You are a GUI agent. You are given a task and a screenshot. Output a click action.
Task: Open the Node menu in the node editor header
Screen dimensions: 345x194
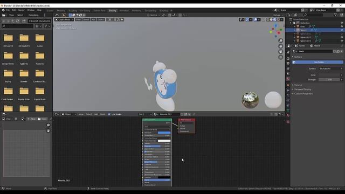pos(102,114)
